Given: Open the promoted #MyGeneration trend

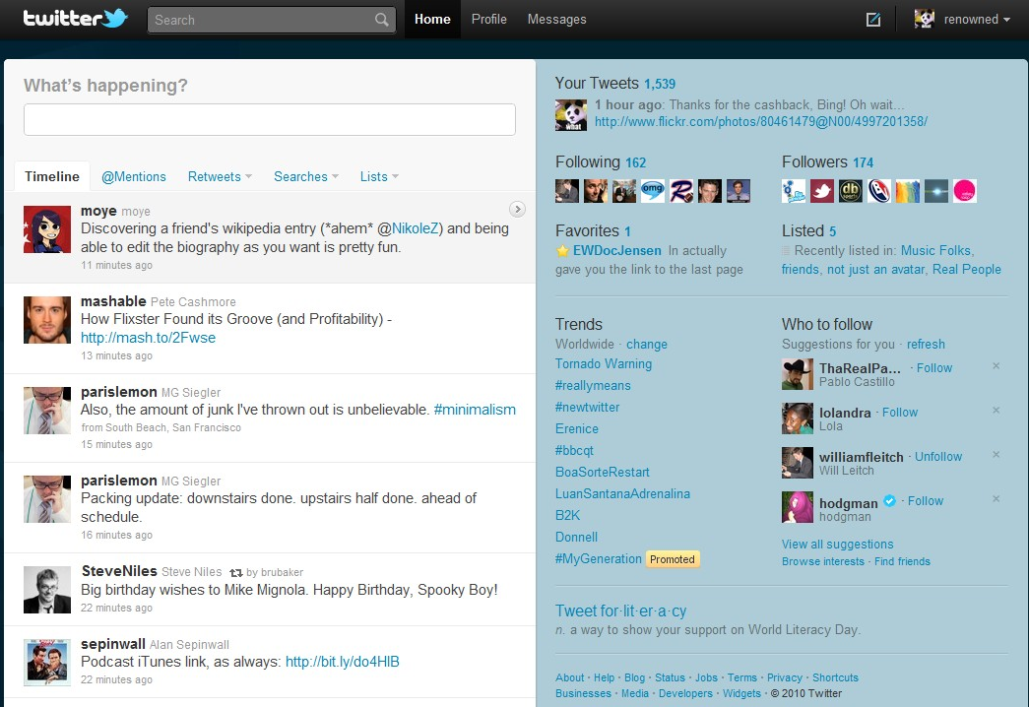Looking at the screenshot, I should [599, 558].
